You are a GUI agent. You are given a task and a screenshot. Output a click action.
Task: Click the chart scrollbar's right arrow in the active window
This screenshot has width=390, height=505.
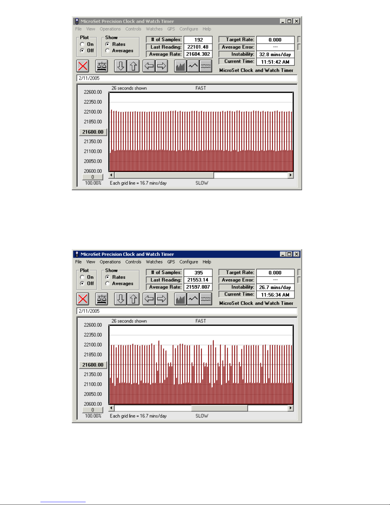tap(290, 408)
